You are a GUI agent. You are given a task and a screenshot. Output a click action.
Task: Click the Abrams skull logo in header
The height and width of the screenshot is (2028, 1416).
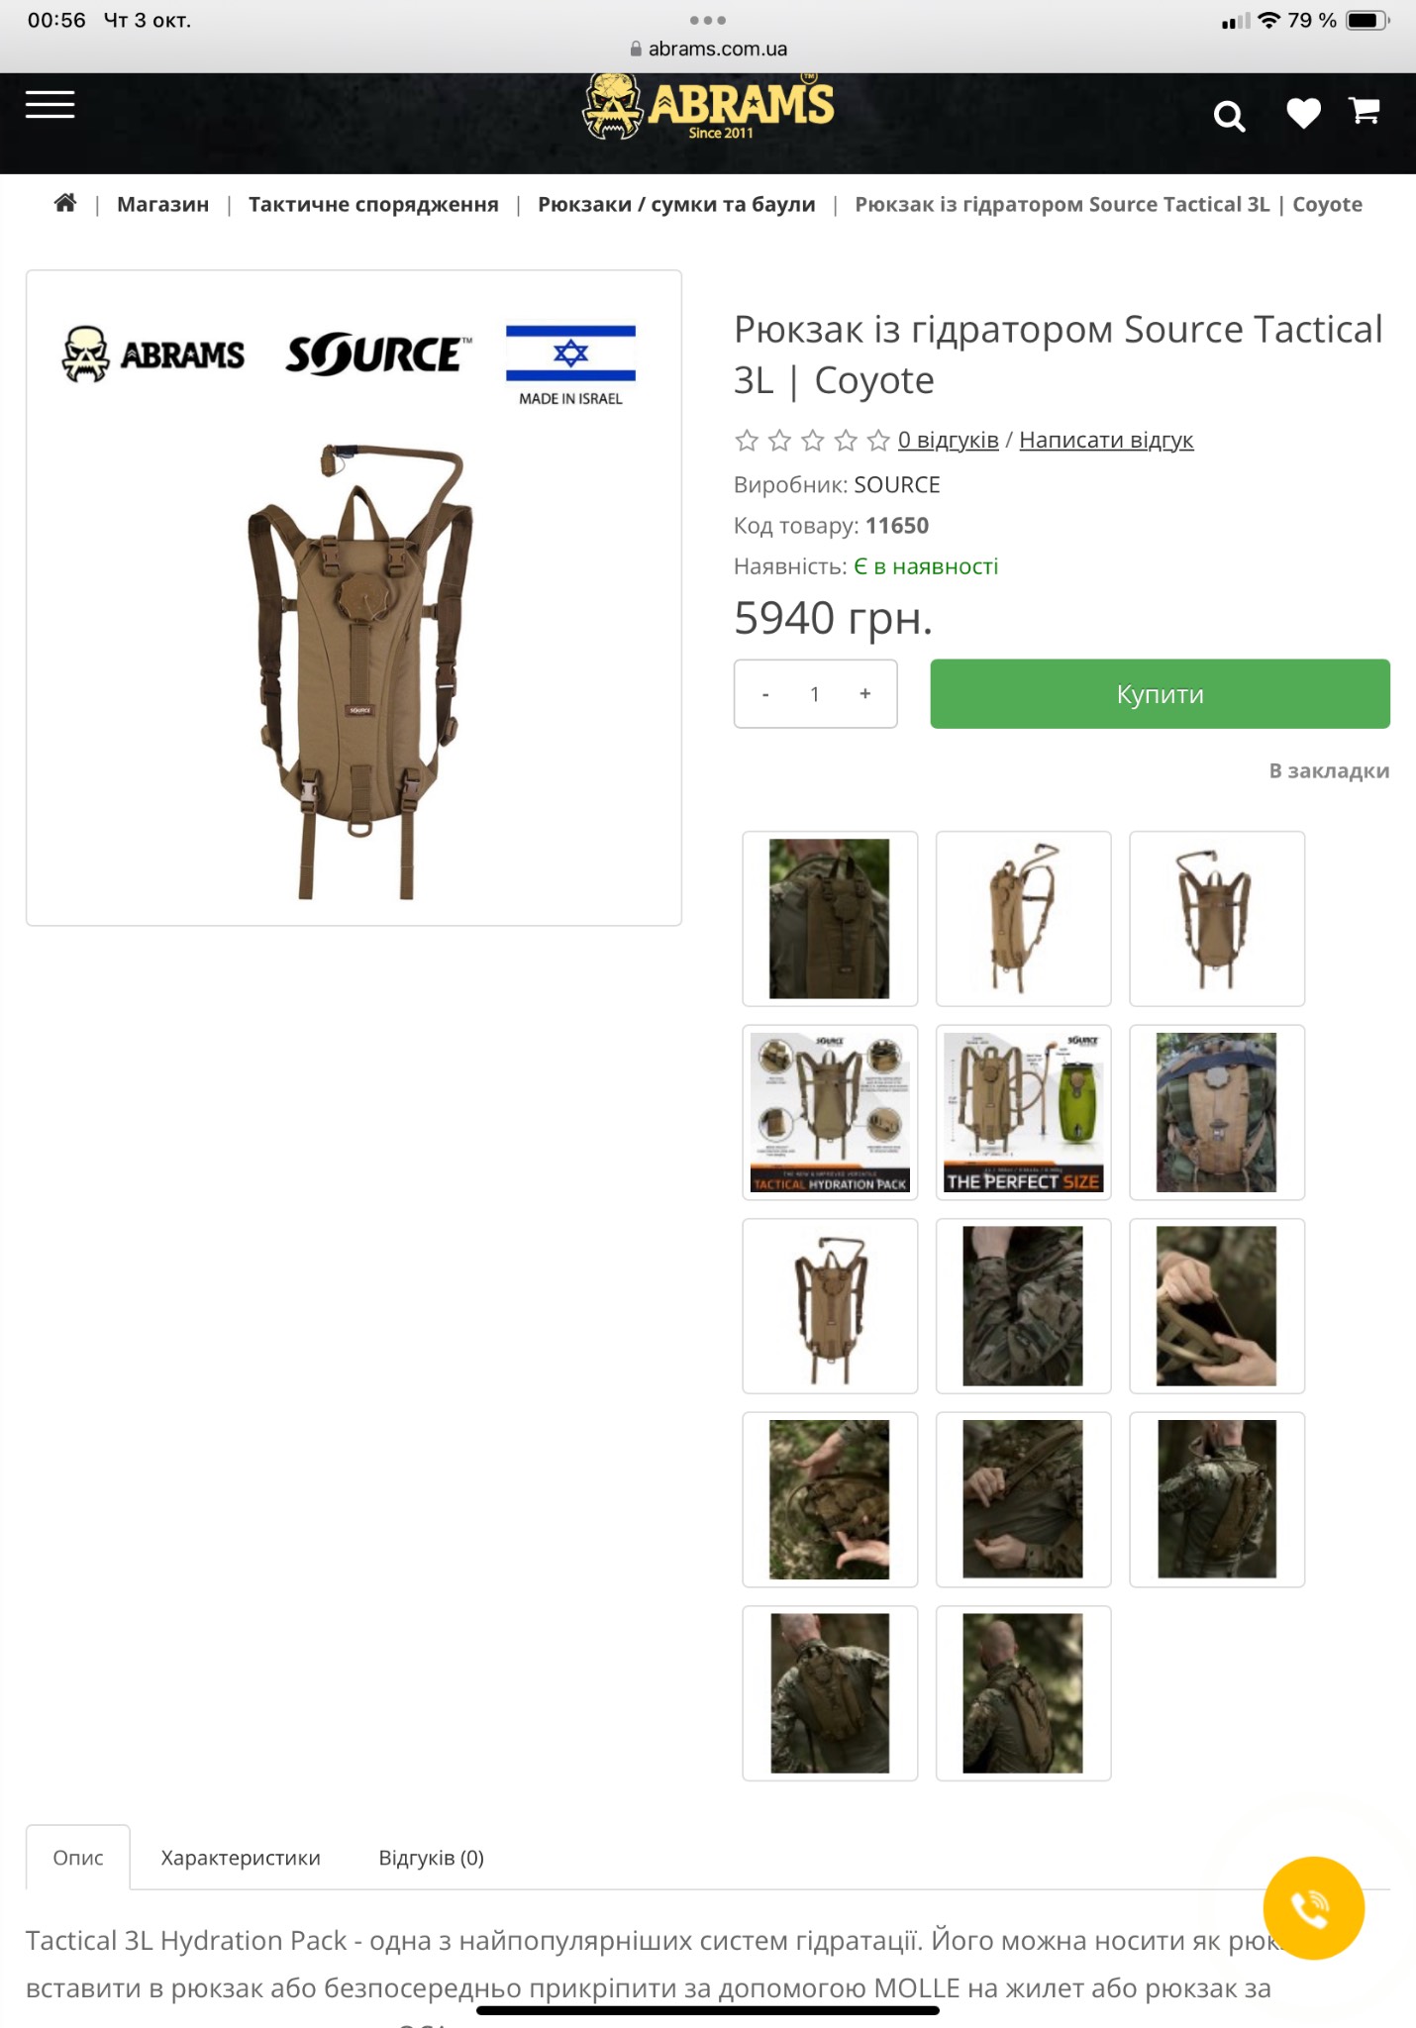(x=709, y=106)
